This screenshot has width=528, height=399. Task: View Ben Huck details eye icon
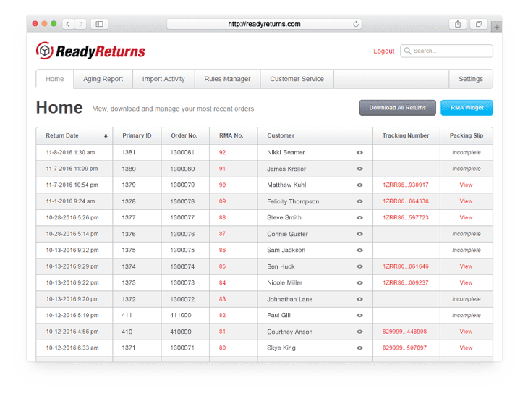coord(359,266)
